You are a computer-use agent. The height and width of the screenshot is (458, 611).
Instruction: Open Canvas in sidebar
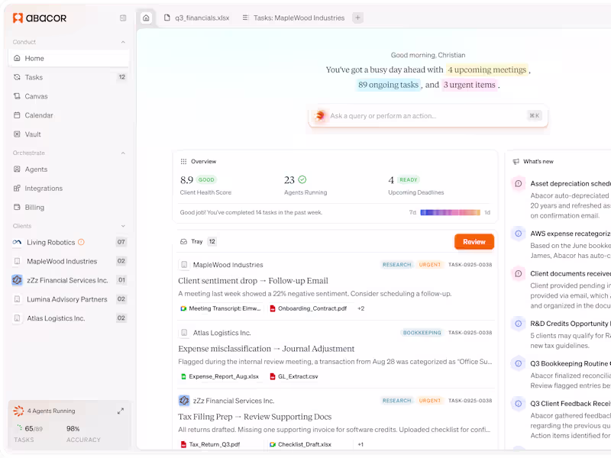(69, 96)
